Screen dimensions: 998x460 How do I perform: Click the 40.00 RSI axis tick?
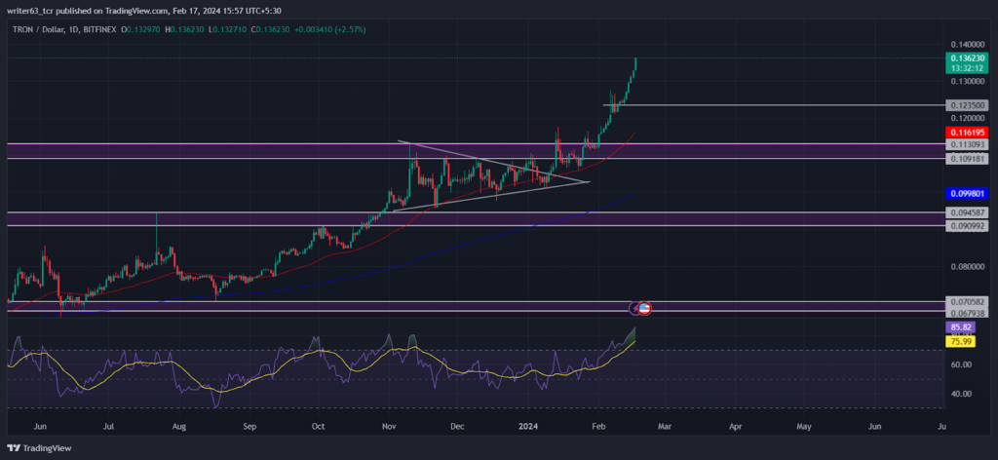(960, 394)
